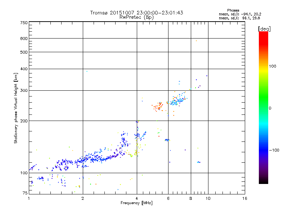The height and width of the screenshot is (216, 288).
Task: Click the '8' frequency tick label
Action: coord(191,198)
